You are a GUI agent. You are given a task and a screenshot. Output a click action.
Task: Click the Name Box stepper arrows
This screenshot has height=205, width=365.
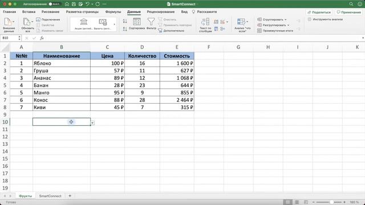[x=19, y=38]
